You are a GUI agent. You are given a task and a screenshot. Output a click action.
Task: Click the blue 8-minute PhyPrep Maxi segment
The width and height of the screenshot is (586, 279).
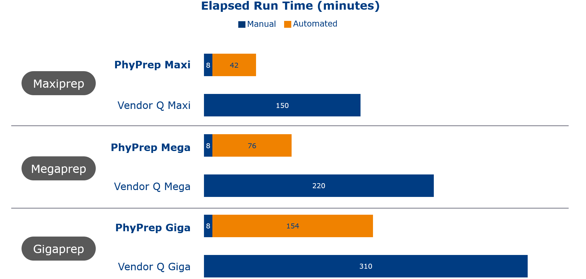point(208,65)
